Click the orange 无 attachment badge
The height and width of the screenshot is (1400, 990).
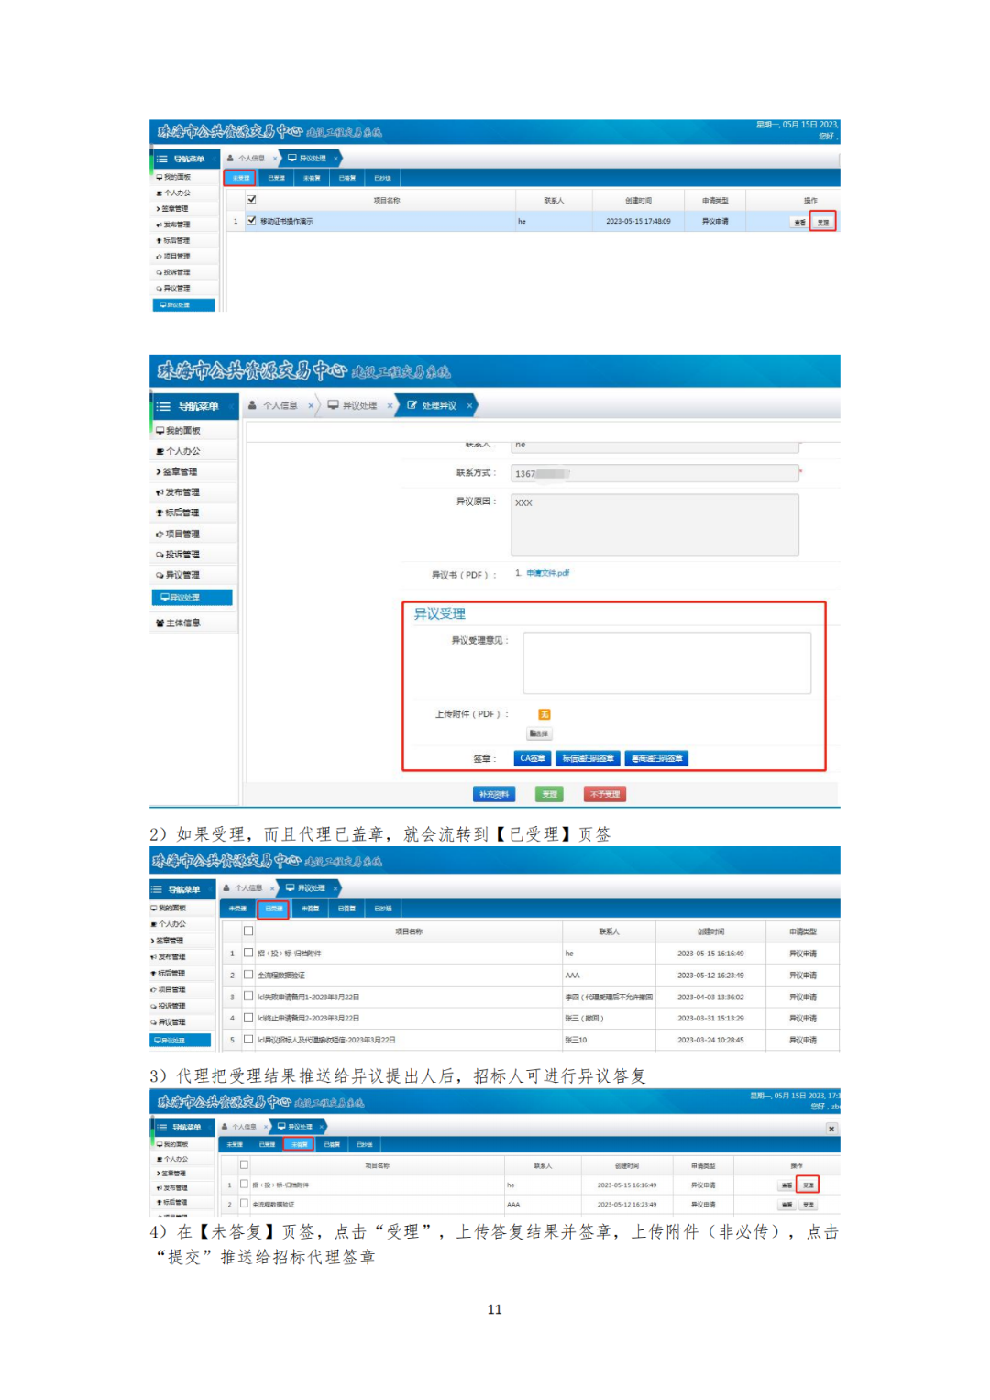coord(544,714)
